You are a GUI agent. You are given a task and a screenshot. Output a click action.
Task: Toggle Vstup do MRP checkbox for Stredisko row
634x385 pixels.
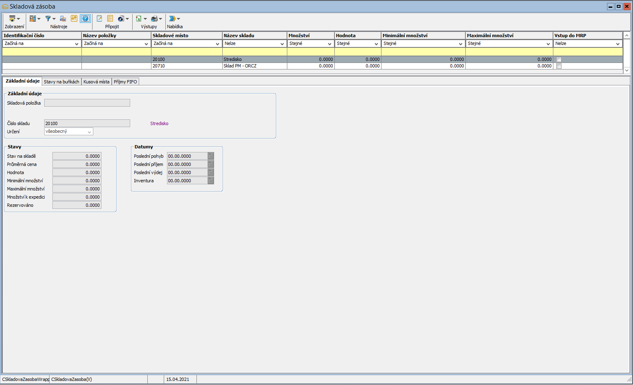point(559,60)
